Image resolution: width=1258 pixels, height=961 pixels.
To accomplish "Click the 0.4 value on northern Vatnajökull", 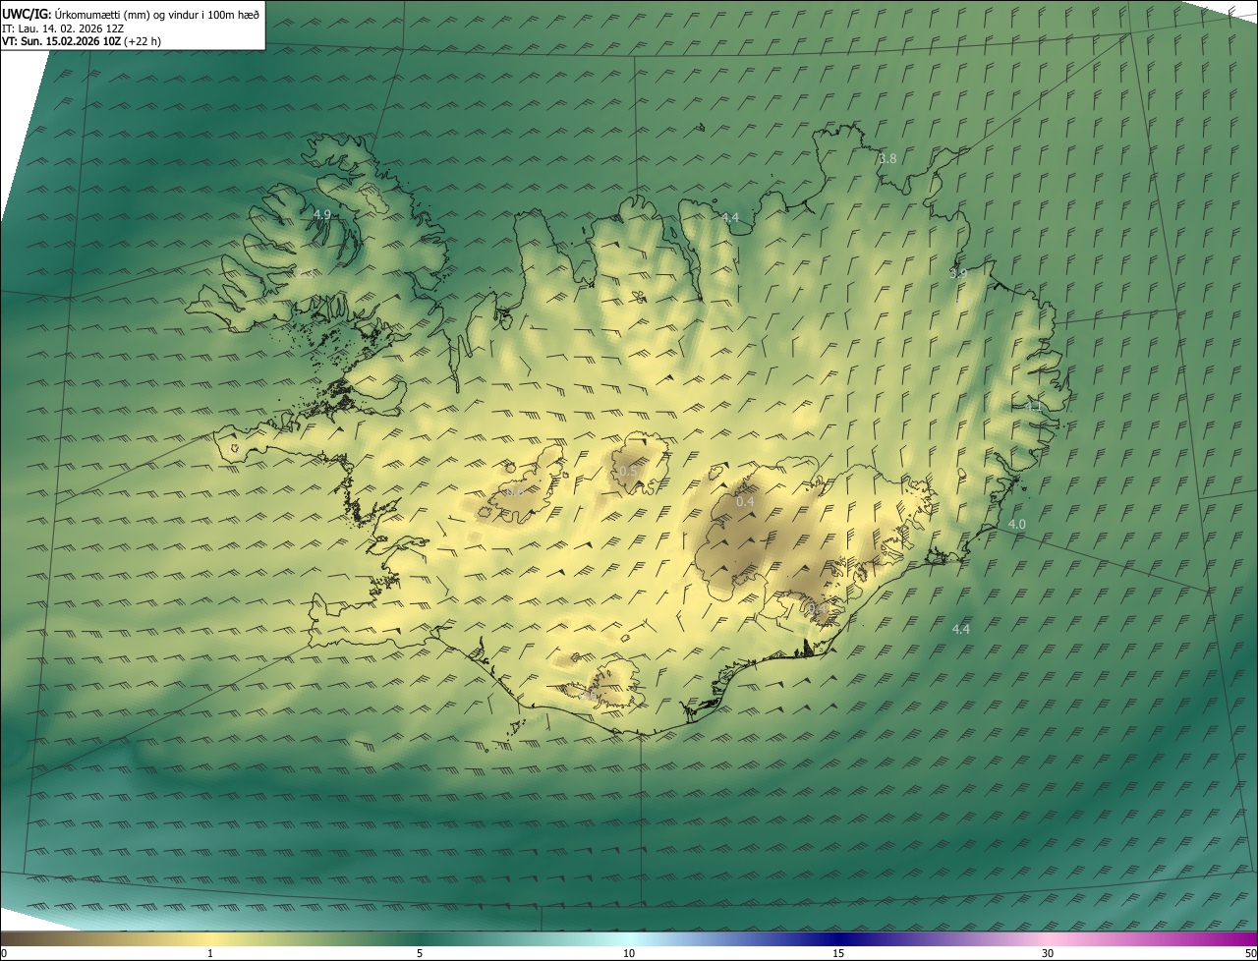I will tap(745, 501).
